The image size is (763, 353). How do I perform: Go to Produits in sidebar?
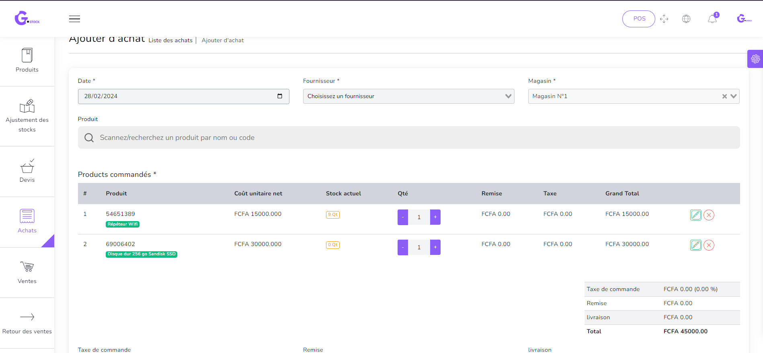(x=27, y=61)
